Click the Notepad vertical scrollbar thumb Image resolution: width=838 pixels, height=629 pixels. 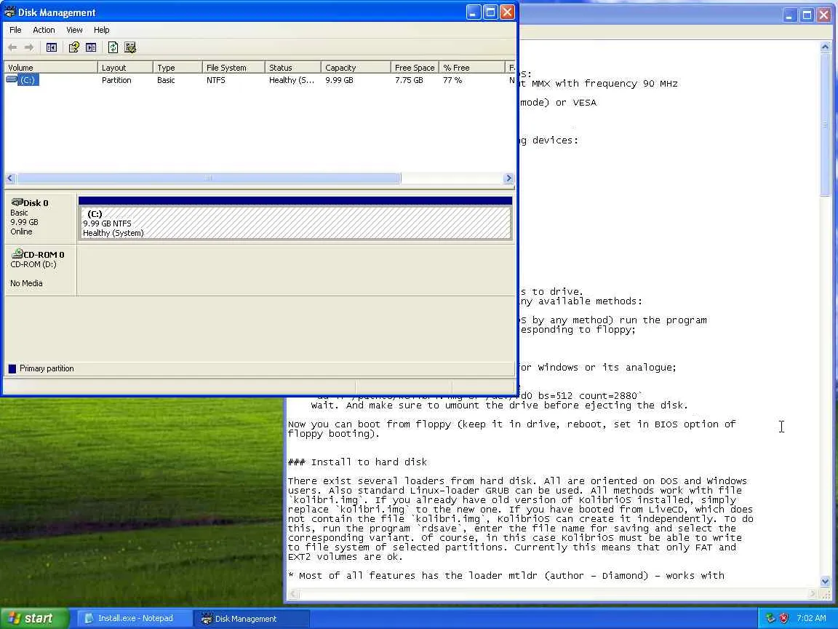tap(825, 124)
